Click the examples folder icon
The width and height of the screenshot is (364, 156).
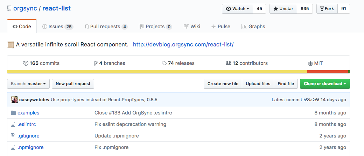[x=13, y=113]
